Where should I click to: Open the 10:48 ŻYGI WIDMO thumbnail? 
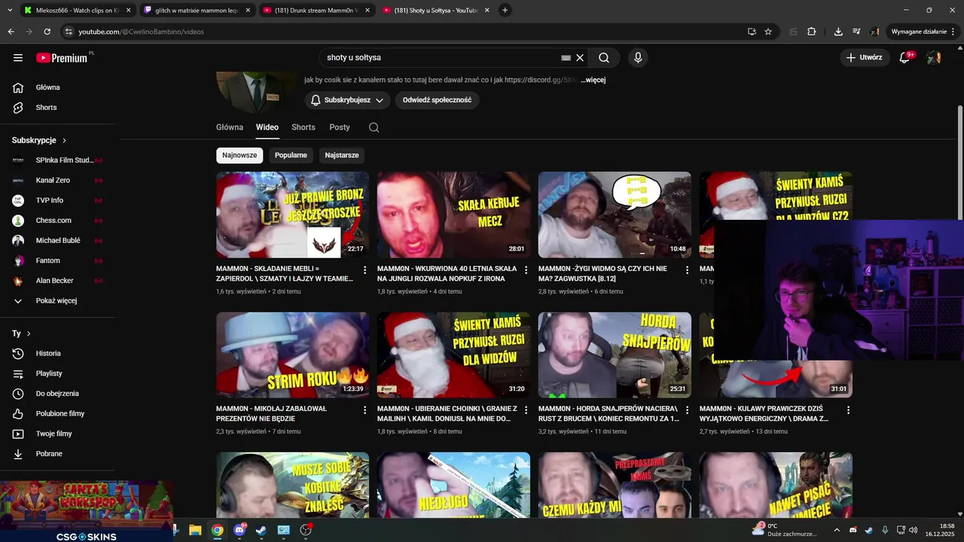pos(615,215)
